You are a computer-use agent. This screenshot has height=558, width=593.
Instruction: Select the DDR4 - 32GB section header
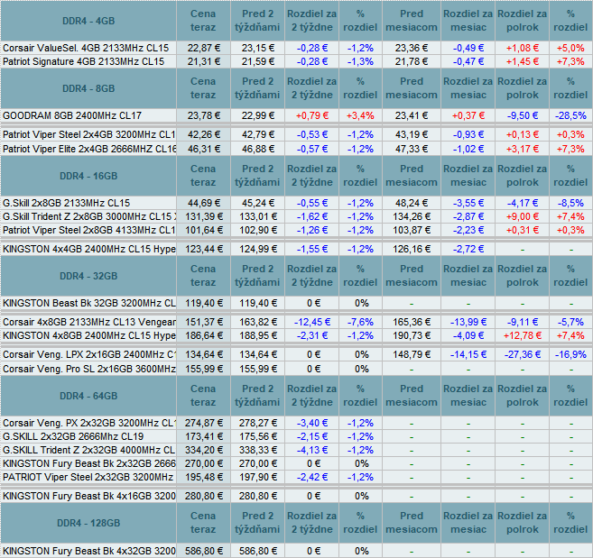pos(88,276)
